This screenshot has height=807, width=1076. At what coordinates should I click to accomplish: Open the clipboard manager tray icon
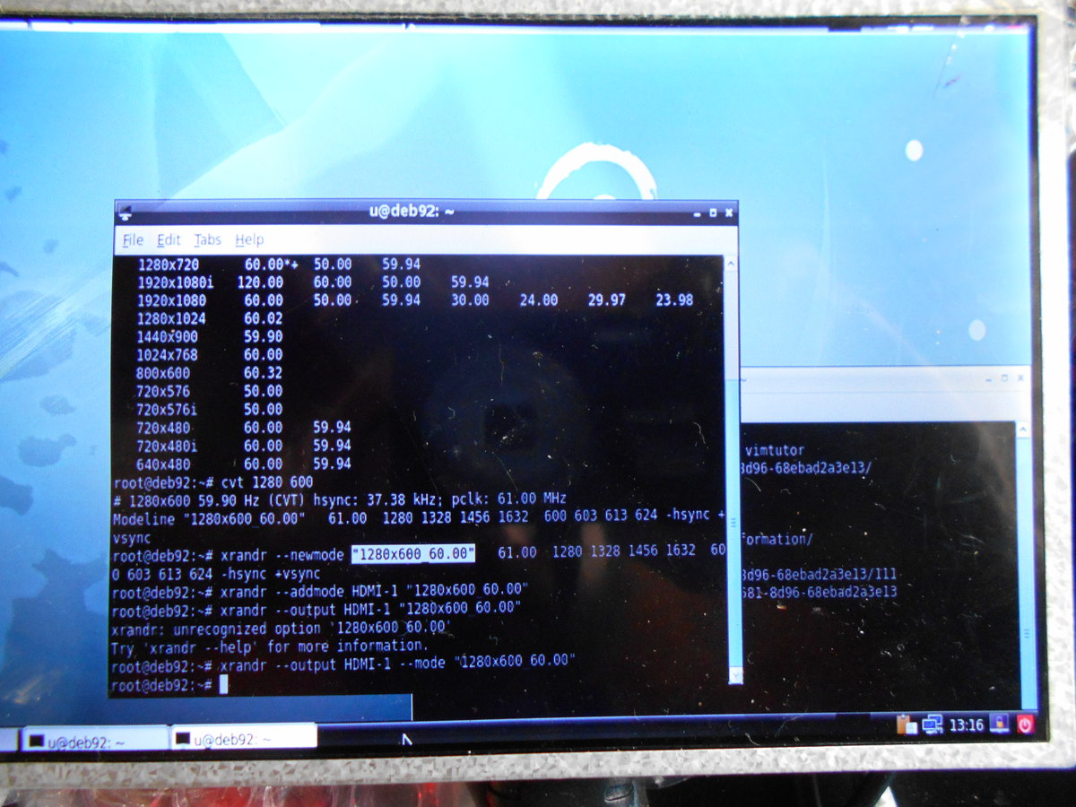pyautogui.click(x=906, y=725)
